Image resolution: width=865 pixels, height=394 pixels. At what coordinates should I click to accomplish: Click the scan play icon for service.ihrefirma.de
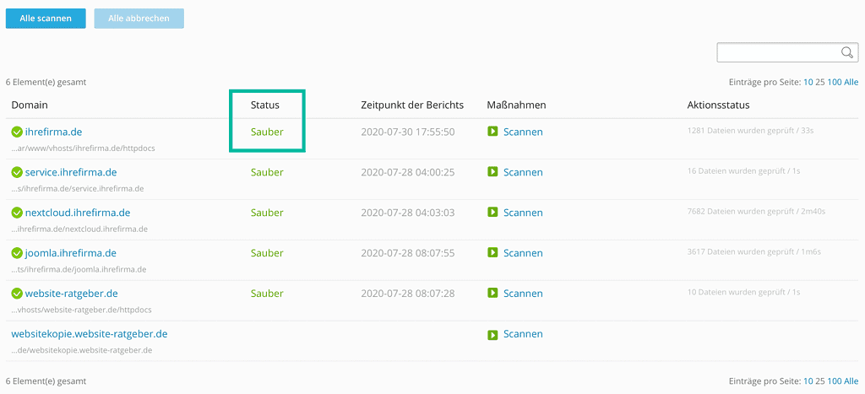492,172
